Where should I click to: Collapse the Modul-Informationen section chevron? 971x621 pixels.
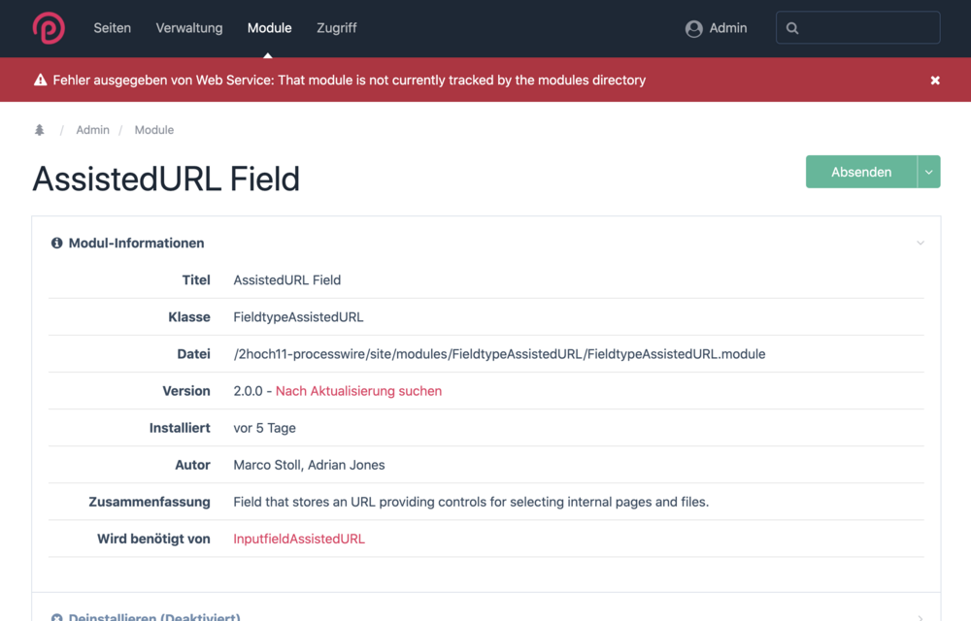[x=920, y=244]
